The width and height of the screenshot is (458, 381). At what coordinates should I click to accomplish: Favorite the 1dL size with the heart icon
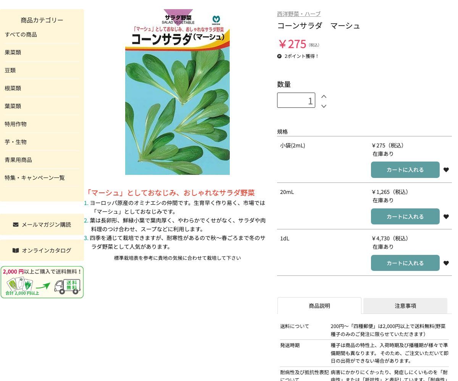click(446, 263)
